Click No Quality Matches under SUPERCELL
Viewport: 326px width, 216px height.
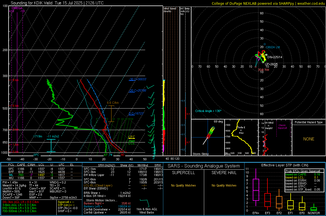(x=183, y=185)
